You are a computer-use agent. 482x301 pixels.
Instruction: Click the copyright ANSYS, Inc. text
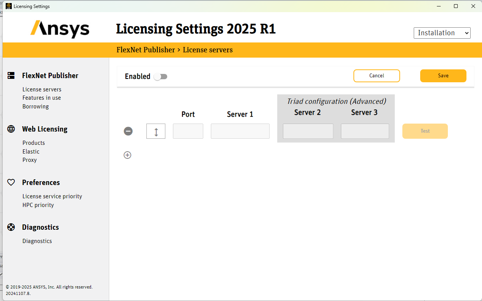(x=49, y=287)
